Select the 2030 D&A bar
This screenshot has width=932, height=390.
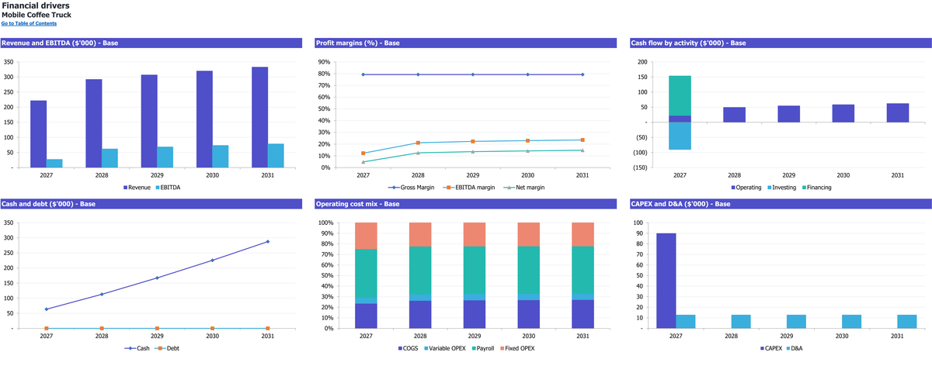coord(852,322)
